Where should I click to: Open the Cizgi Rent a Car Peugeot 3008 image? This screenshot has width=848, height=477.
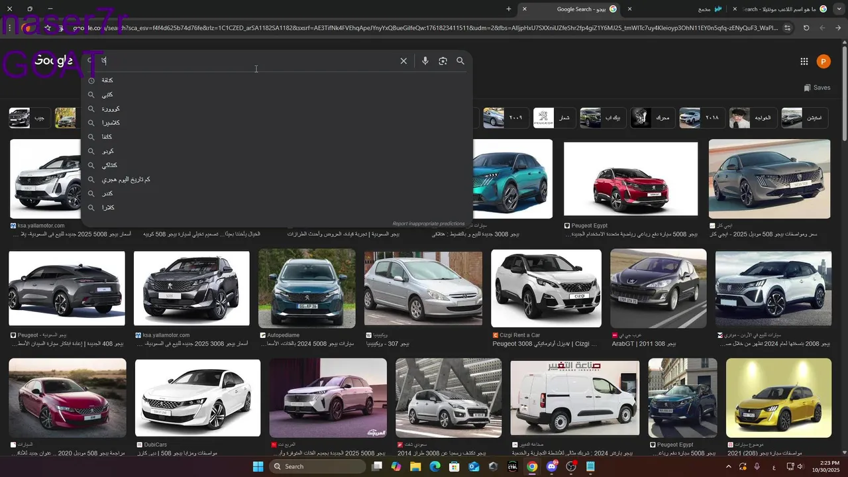pyautogui.click(x=547, y=288)
